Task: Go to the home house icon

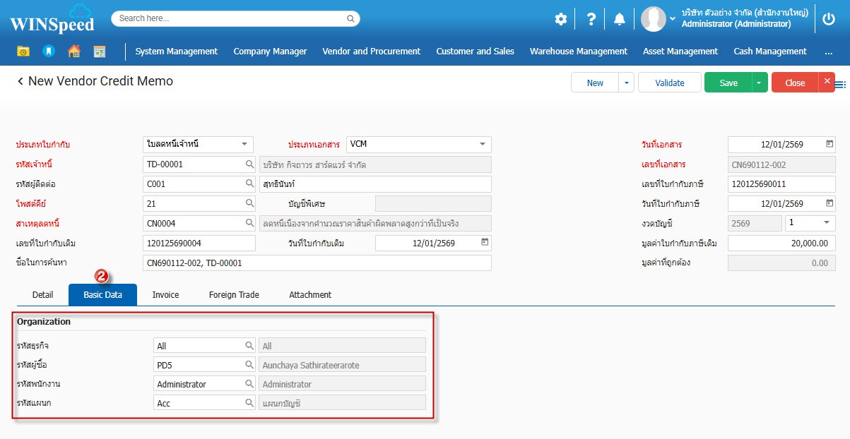Action: [x=73, y=52]
